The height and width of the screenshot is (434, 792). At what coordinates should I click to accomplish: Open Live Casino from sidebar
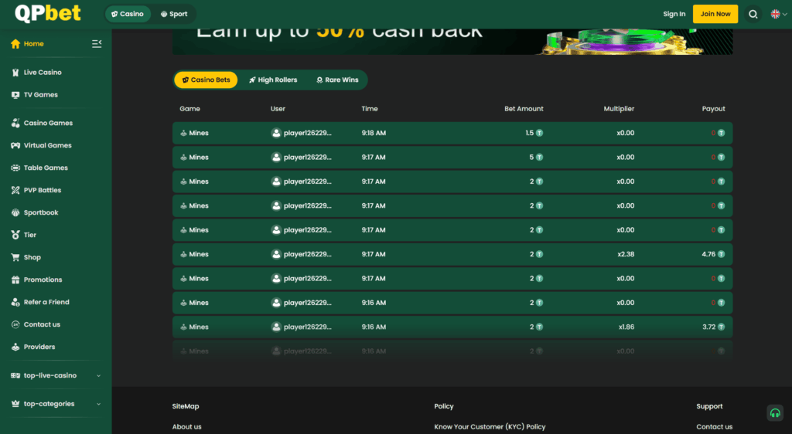[43, 73]
